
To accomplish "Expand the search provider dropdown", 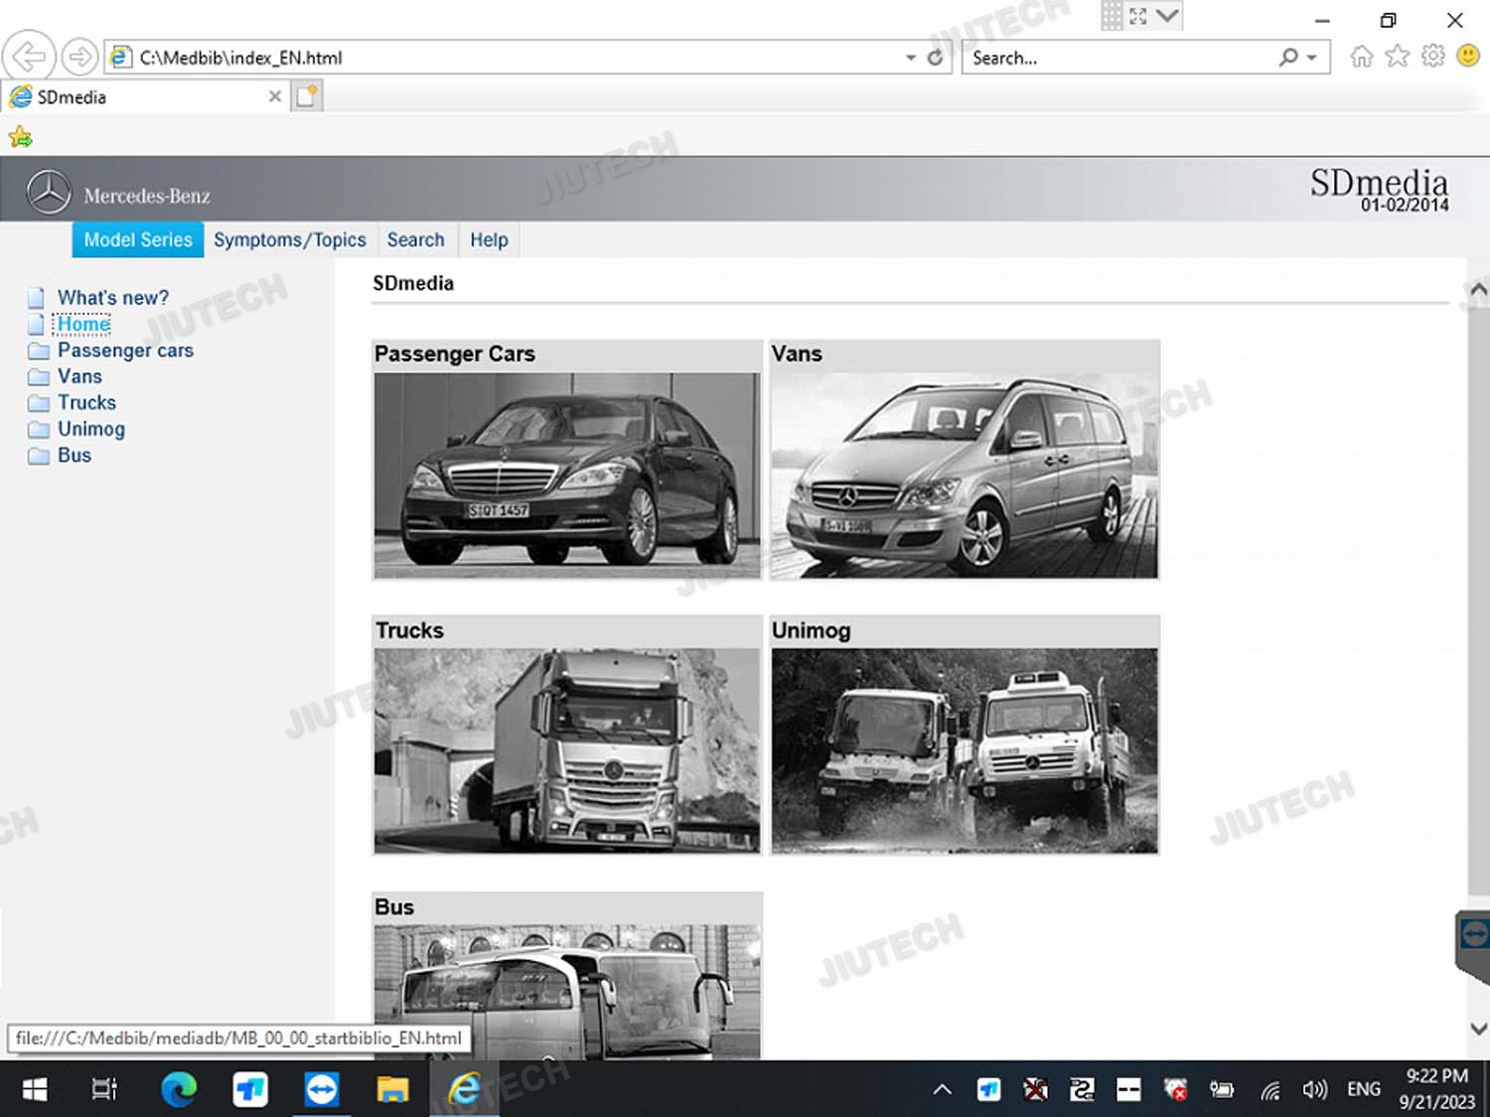I will pos(1312,58).
